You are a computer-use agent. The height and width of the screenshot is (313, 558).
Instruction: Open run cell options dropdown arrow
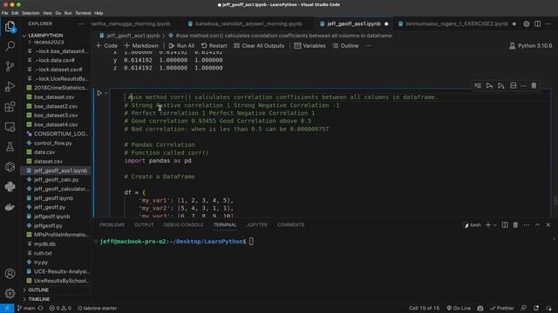pos(106,93)
